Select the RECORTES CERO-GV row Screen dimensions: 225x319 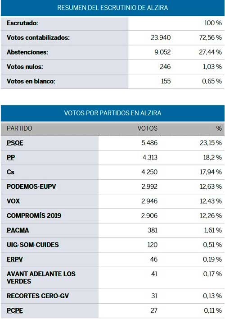click(112, 296)
